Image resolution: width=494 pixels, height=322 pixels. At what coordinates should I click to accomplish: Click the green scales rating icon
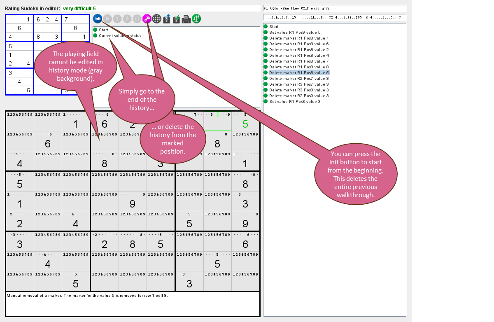click(x=196, y=19)
